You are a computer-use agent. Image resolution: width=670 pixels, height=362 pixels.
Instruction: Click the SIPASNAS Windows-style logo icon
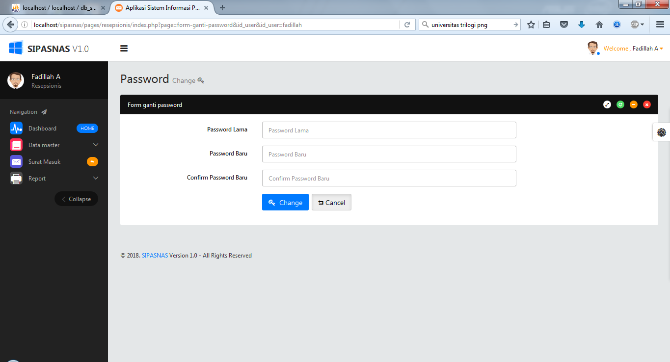point(16,48)
